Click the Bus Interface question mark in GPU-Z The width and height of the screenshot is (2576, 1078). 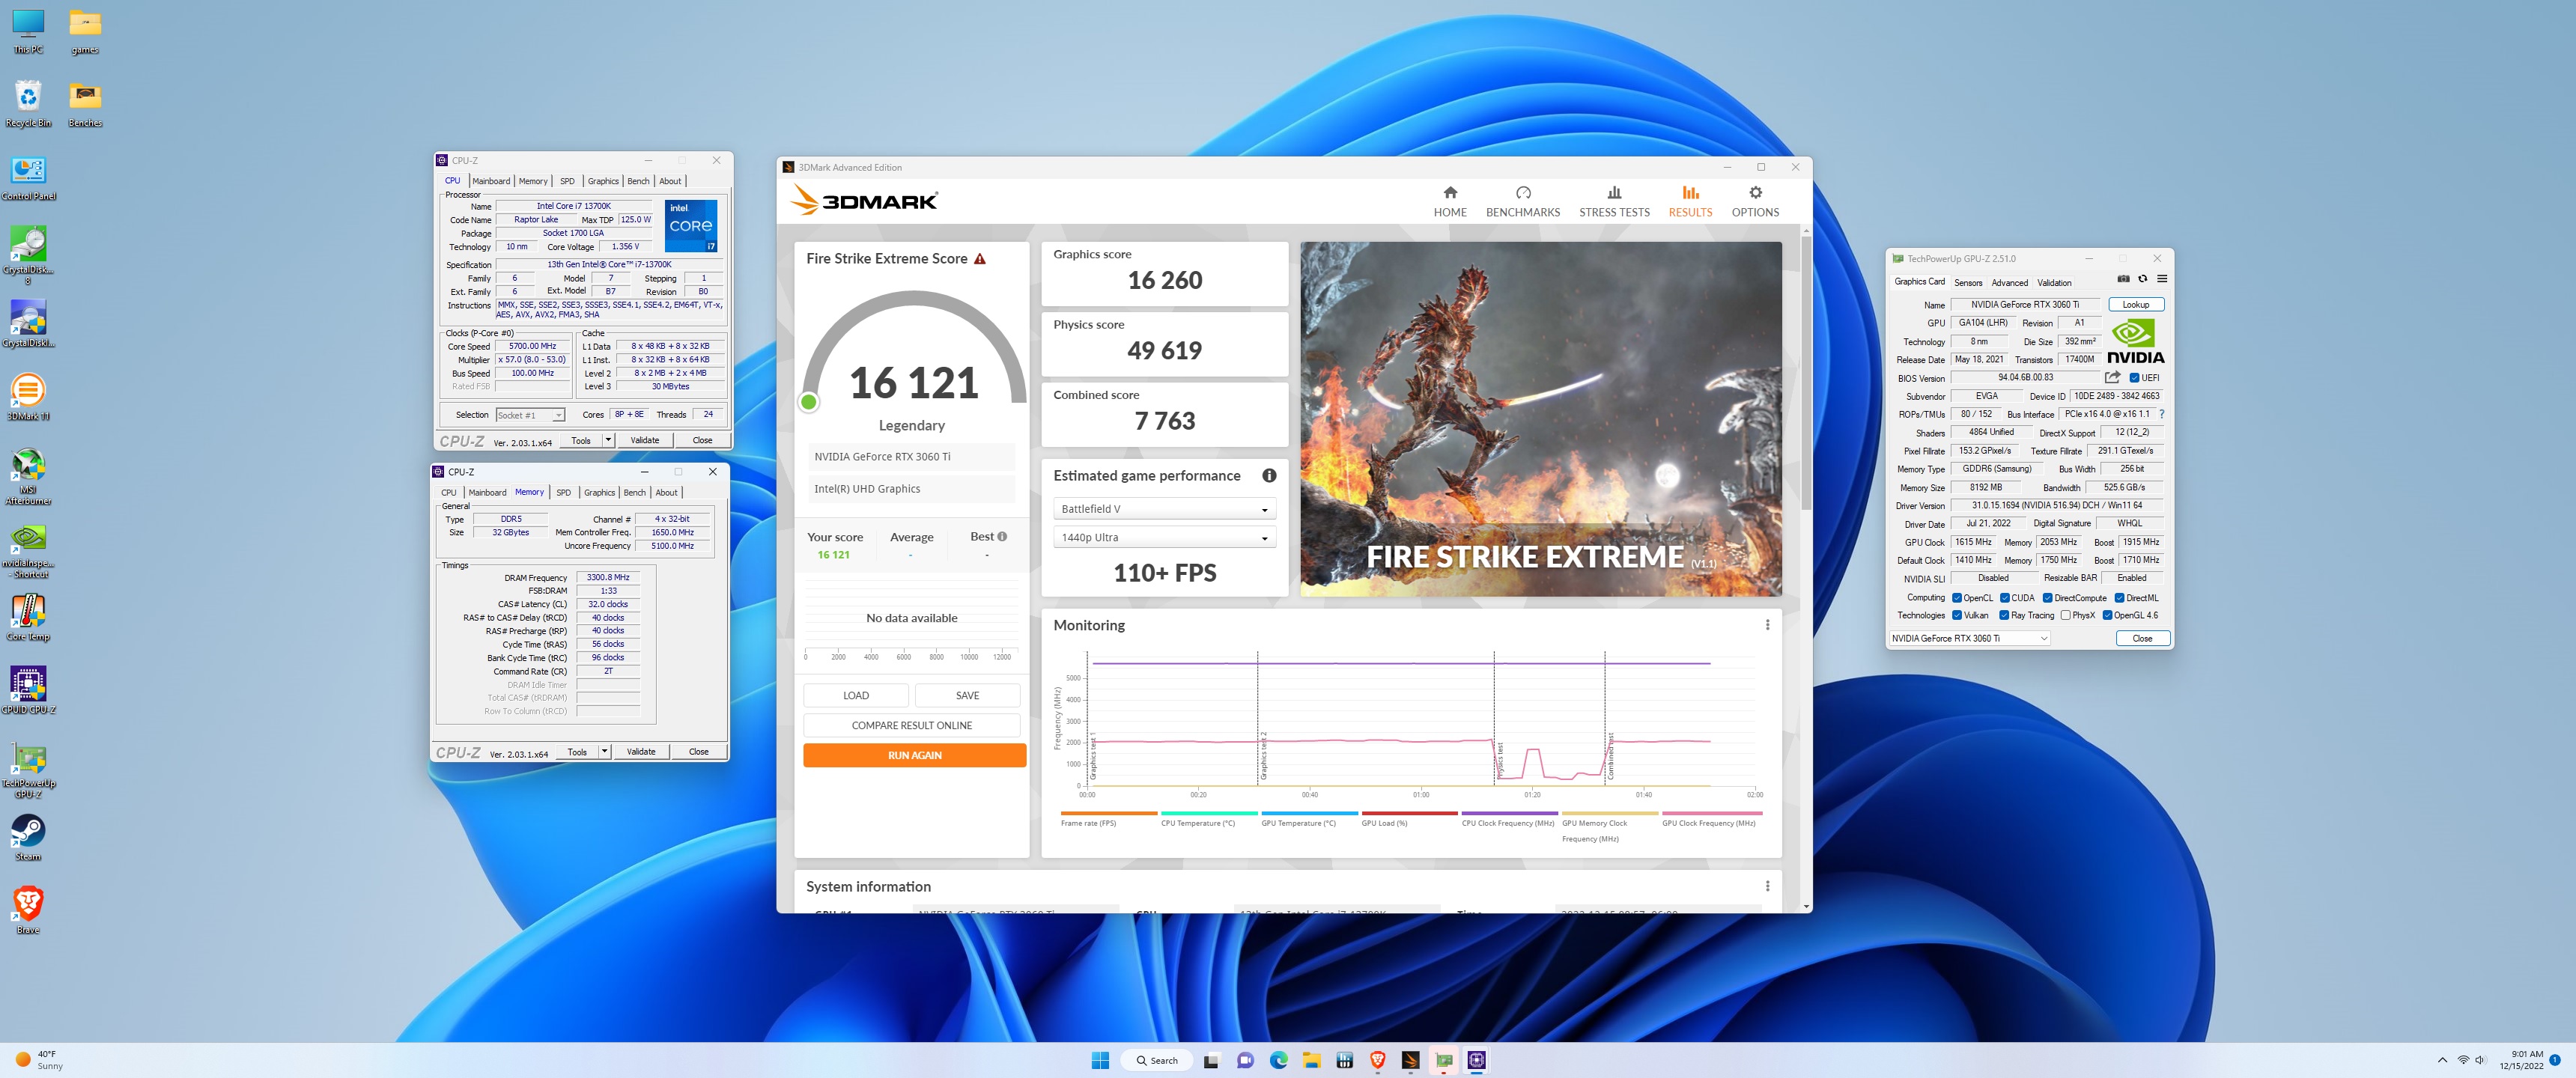tap(2161, 414)
